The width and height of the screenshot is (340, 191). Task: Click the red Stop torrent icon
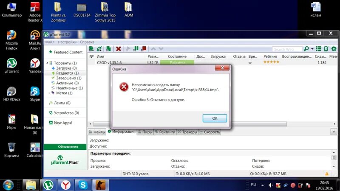(144, 49)
